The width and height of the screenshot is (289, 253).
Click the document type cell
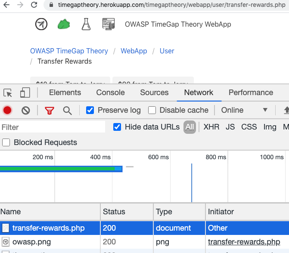point(173,228)
